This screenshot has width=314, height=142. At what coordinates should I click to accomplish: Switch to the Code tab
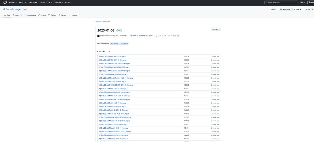7,15
